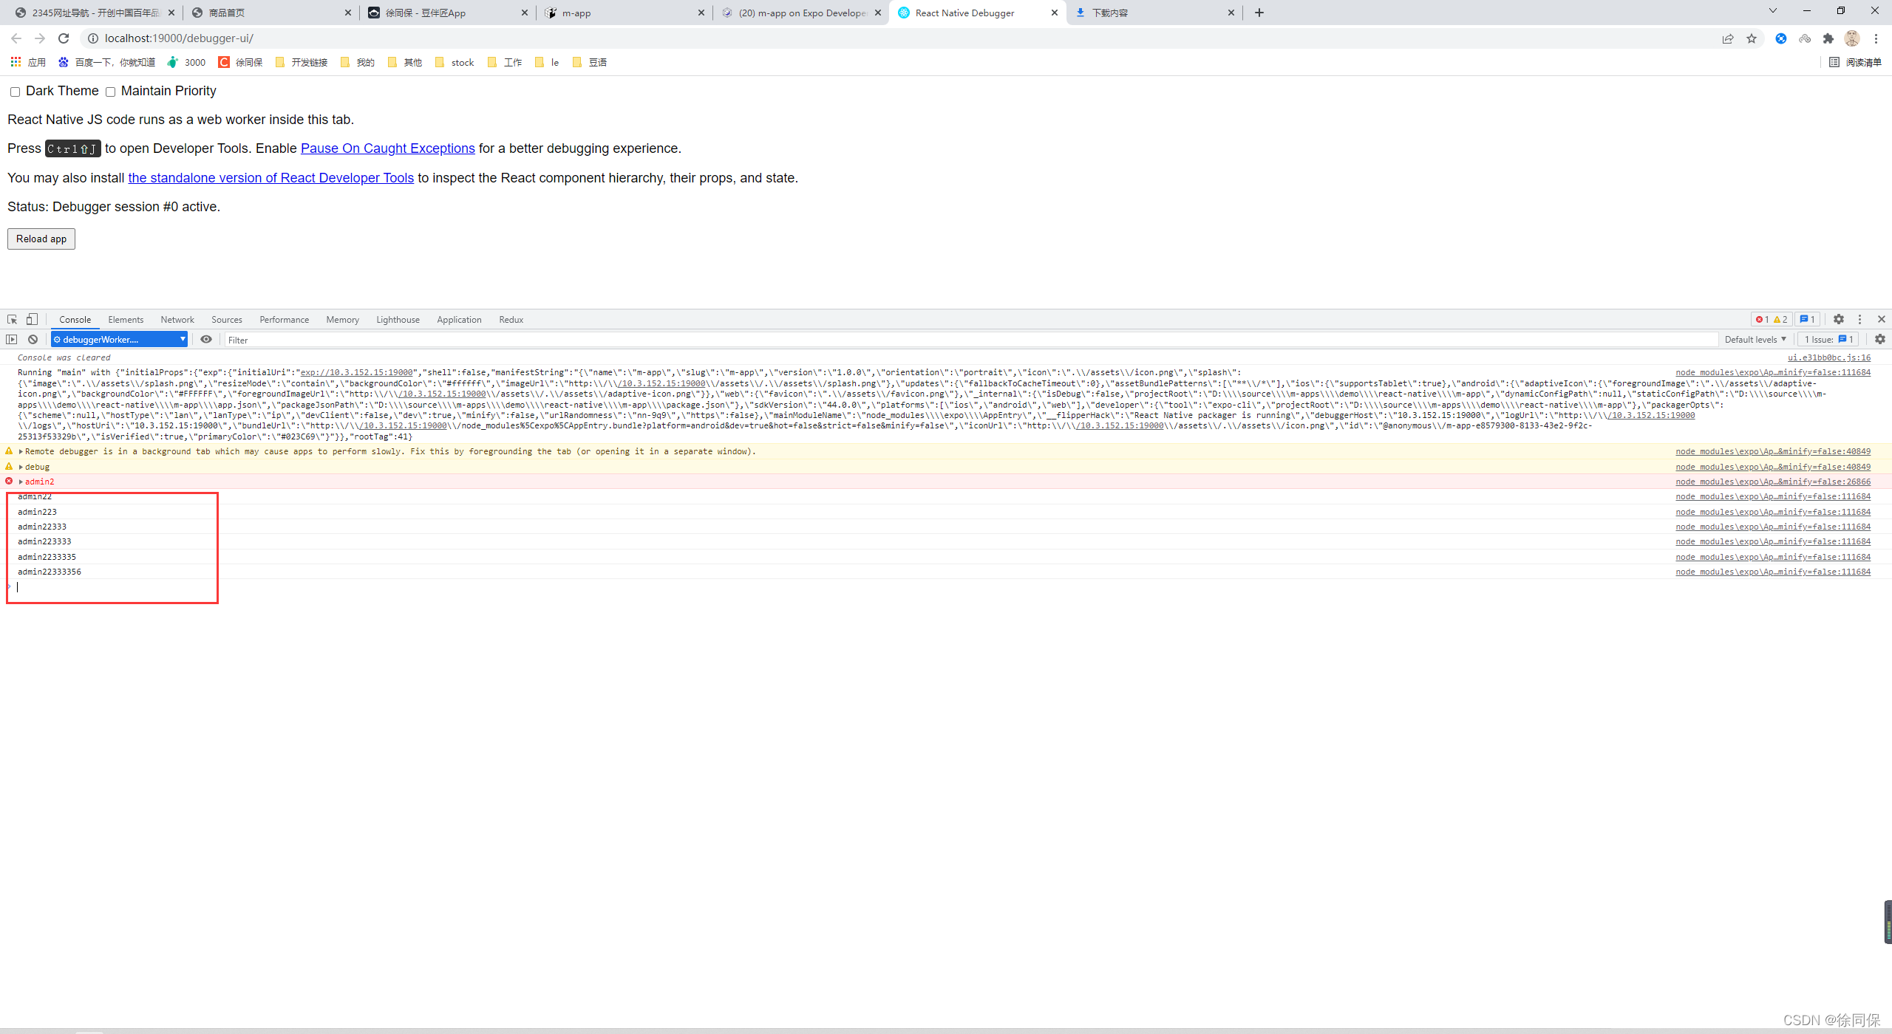The image size is (1892, 1034).
Task: Click the inspect element icon in DevTools
Action: click(x=12, y=320)
